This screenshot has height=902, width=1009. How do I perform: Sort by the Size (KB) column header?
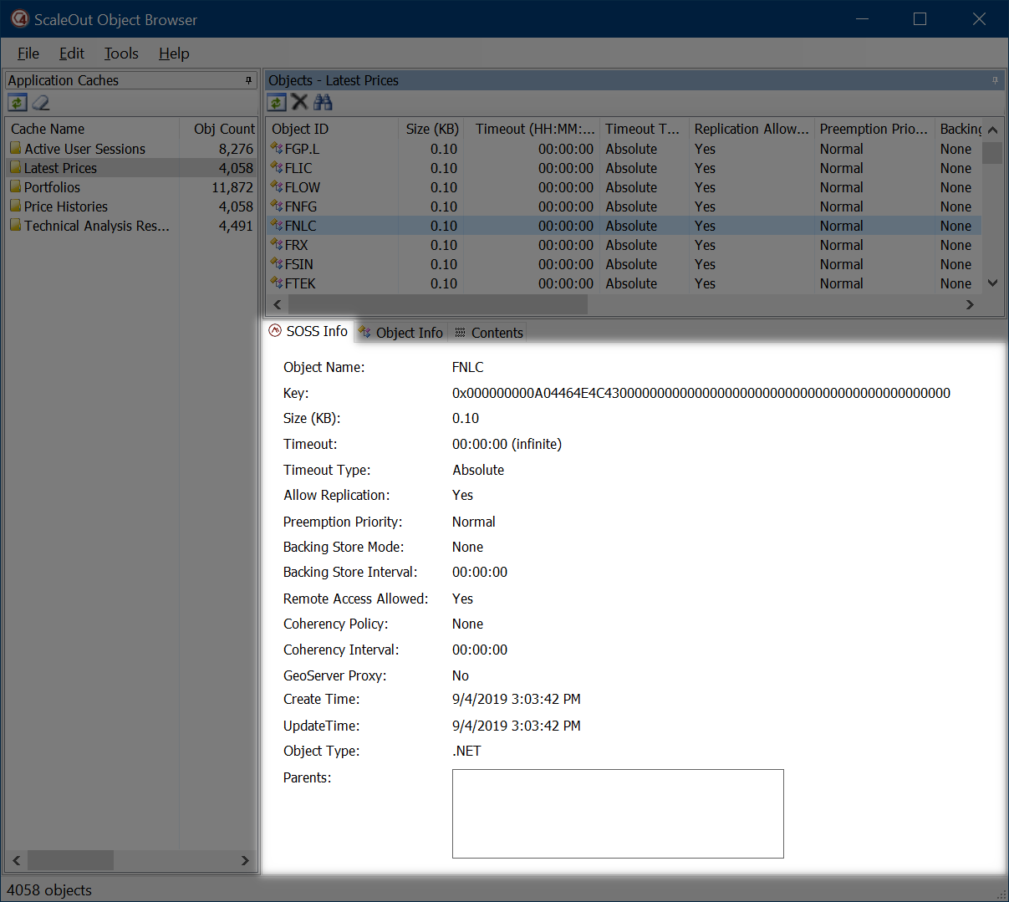431,129
